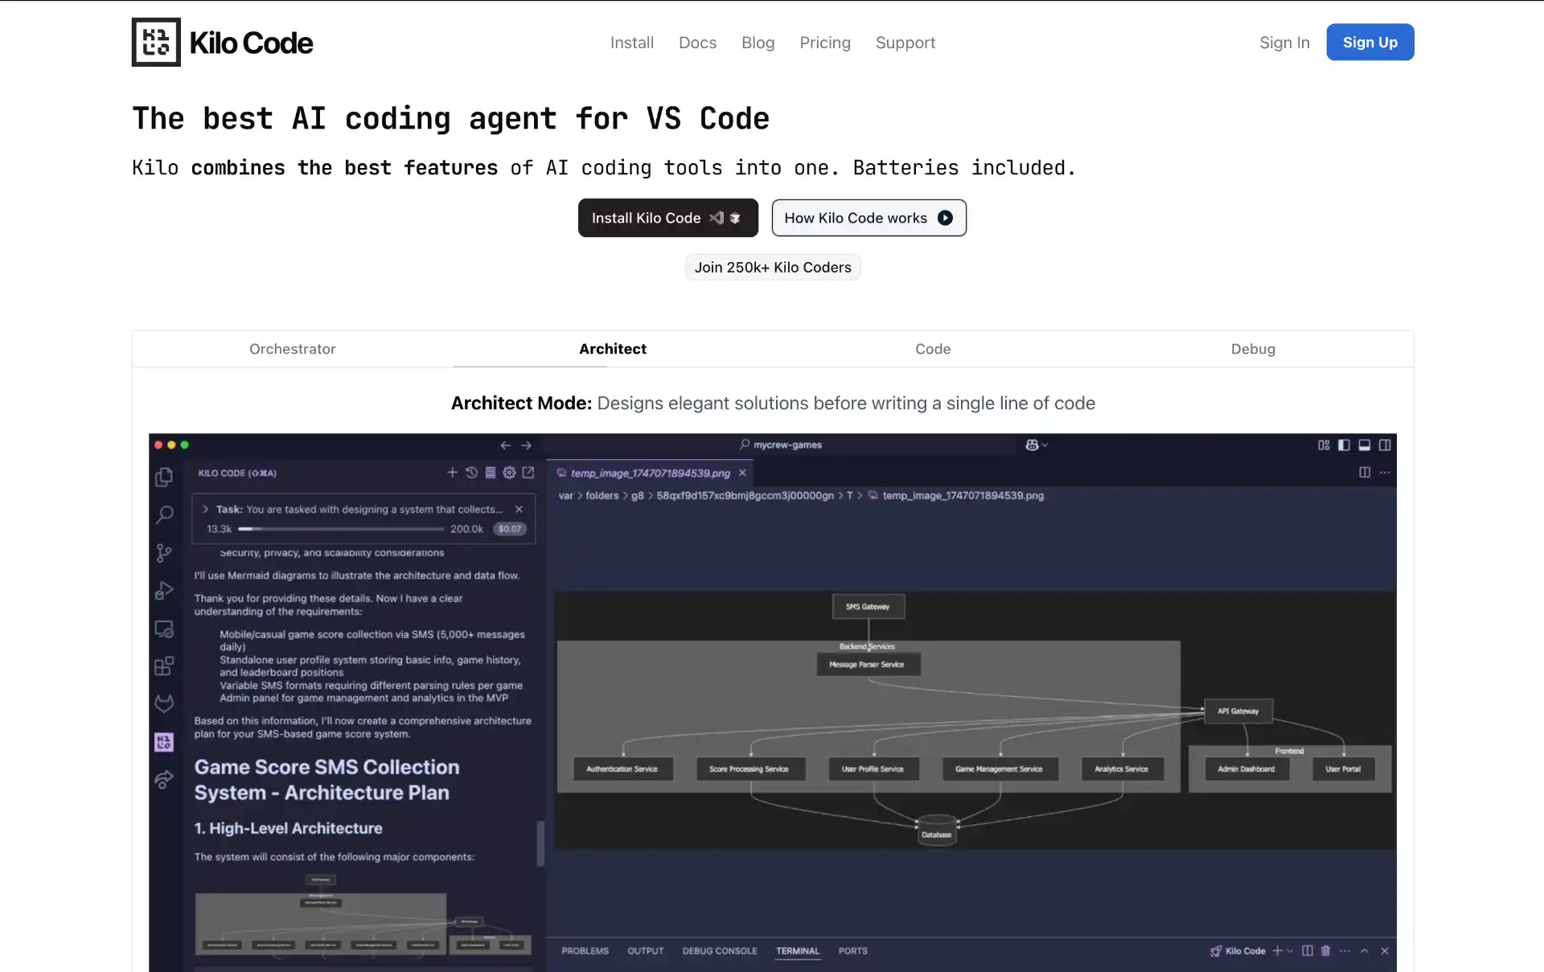Expand the Task description chevron
This screenshot has height=972, width=1544.
coord(206,509)
